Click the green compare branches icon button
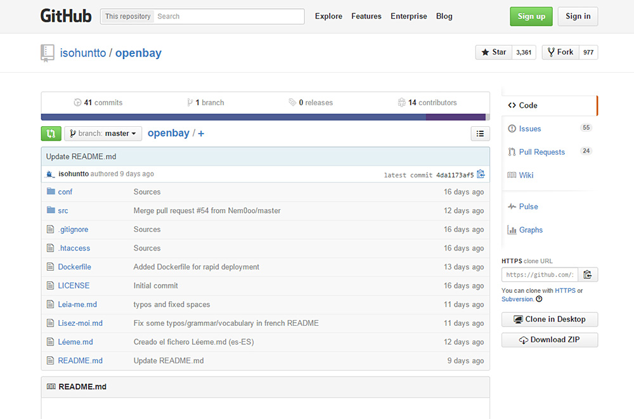Viewport: 634px width, 419px height. [x=51, y=134]
